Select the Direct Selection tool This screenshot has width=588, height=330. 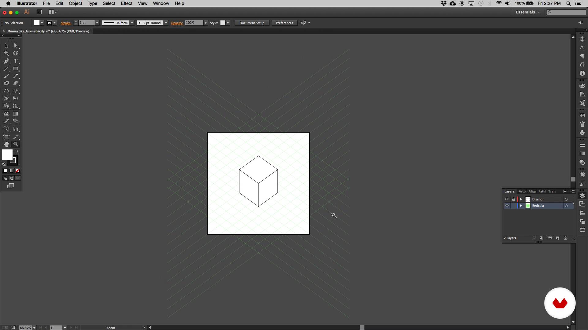point(16,46)
